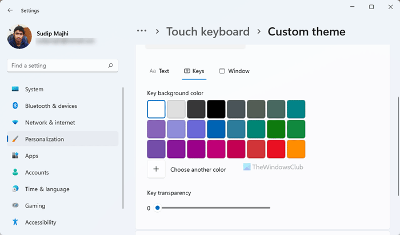This screenshot has width=400, height=235.
Task: Open Accounts settings
Action: pos(37,172)
